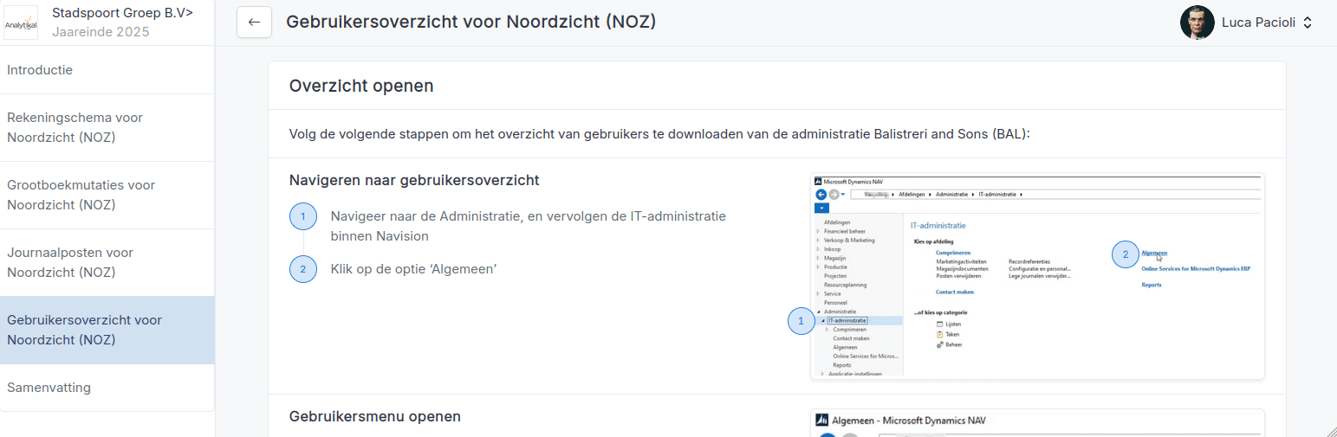Open Luca Pacioli's profile avatar
The width and height of the screenshot is (1337, 437).
click(1197, 22)
